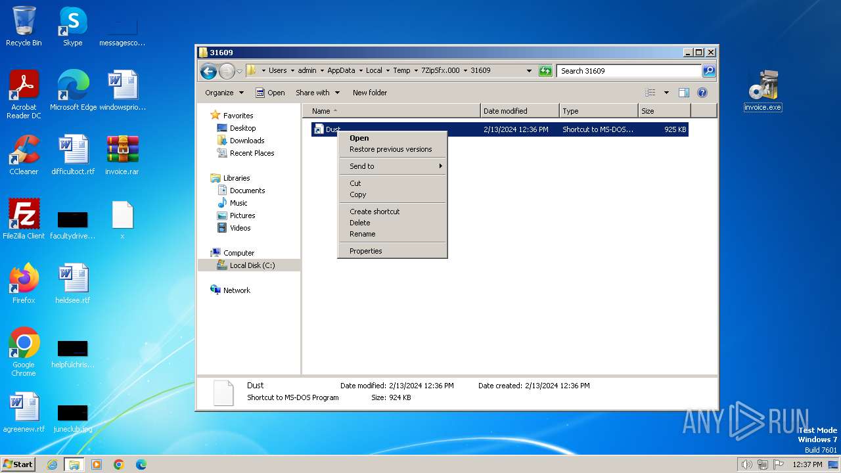This screenshot has width=841, height=473.
Task: Click the taskbar clock showing 12:37 PM
Action: [807, 464]
